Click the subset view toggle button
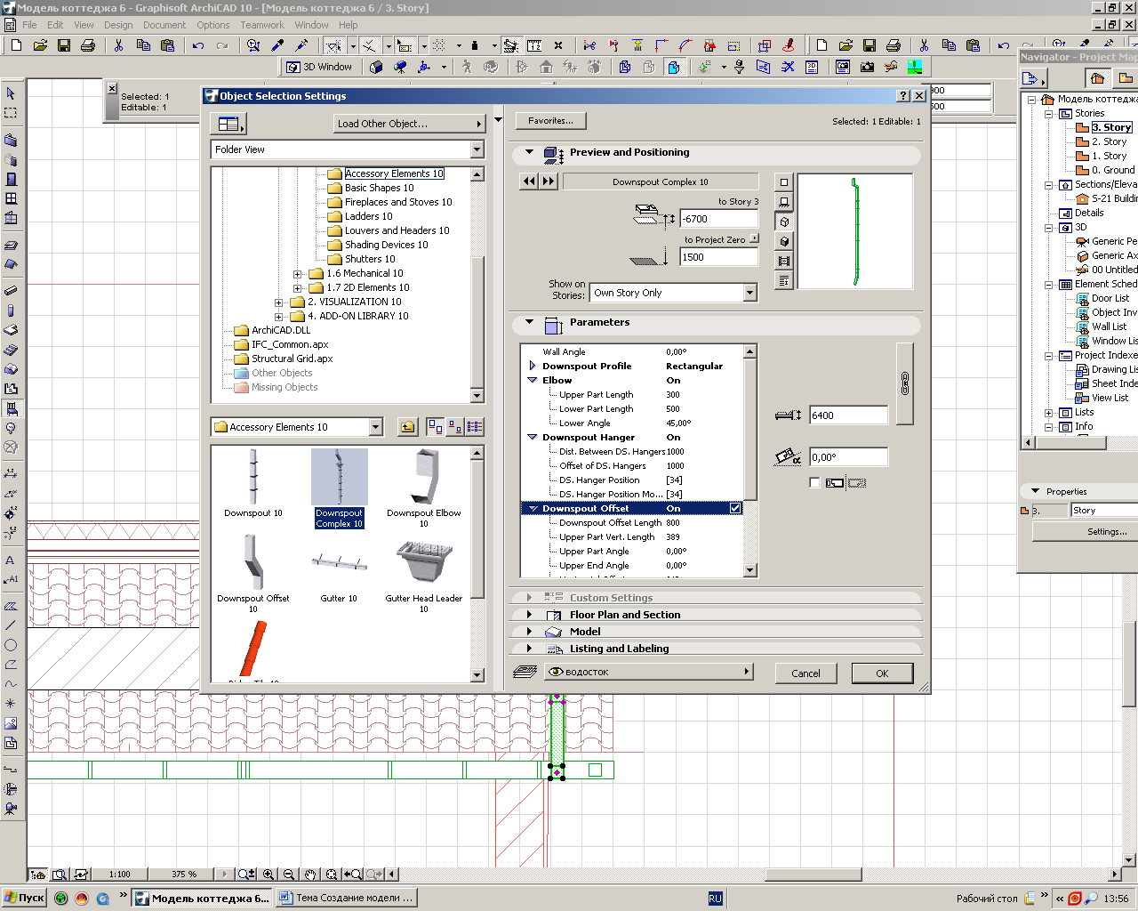The image size is (1138, 911). pos(228,124)
